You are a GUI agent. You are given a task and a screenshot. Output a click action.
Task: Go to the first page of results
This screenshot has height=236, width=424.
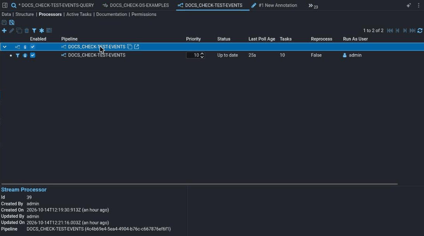click(390, 31)
